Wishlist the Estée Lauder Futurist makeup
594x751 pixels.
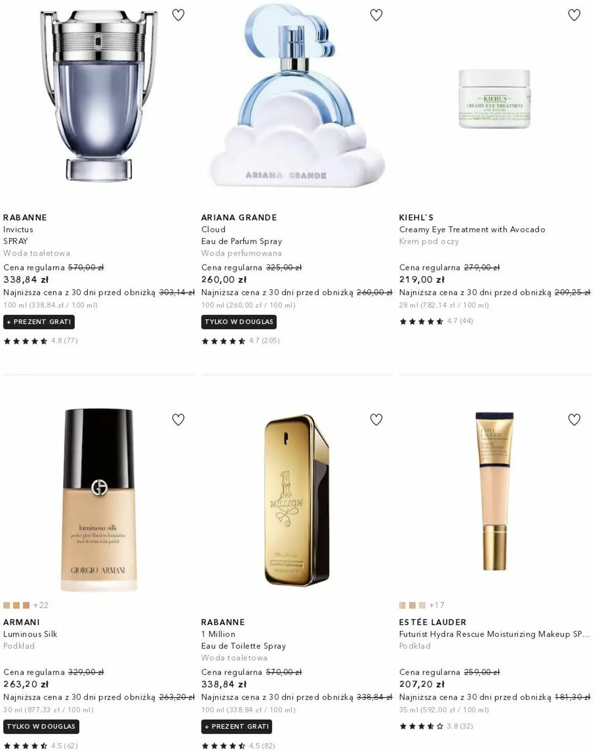[575, 420]
